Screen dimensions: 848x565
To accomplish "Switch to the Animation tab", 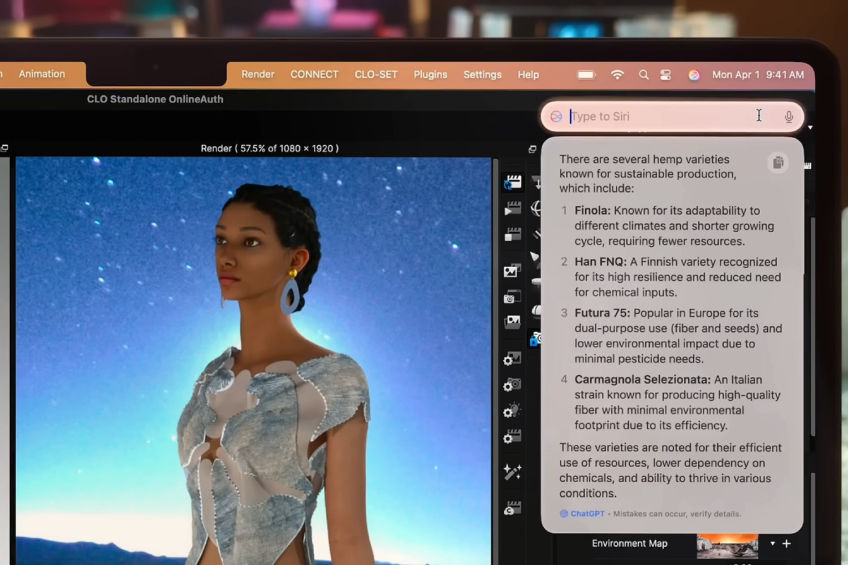I will point(42,74).
